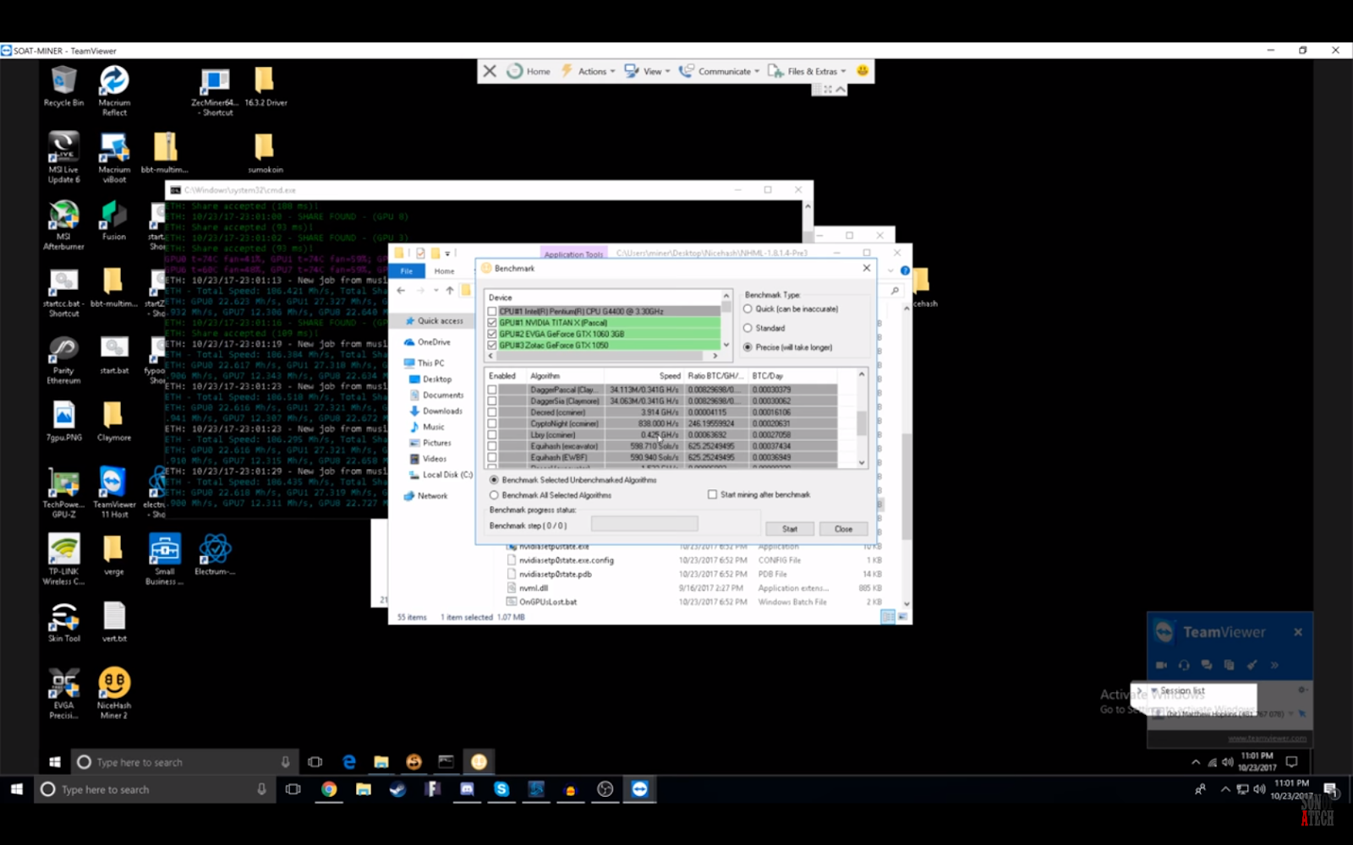Open Local Disk (C:) in Explorer sidebar

[x=441, y=475]
